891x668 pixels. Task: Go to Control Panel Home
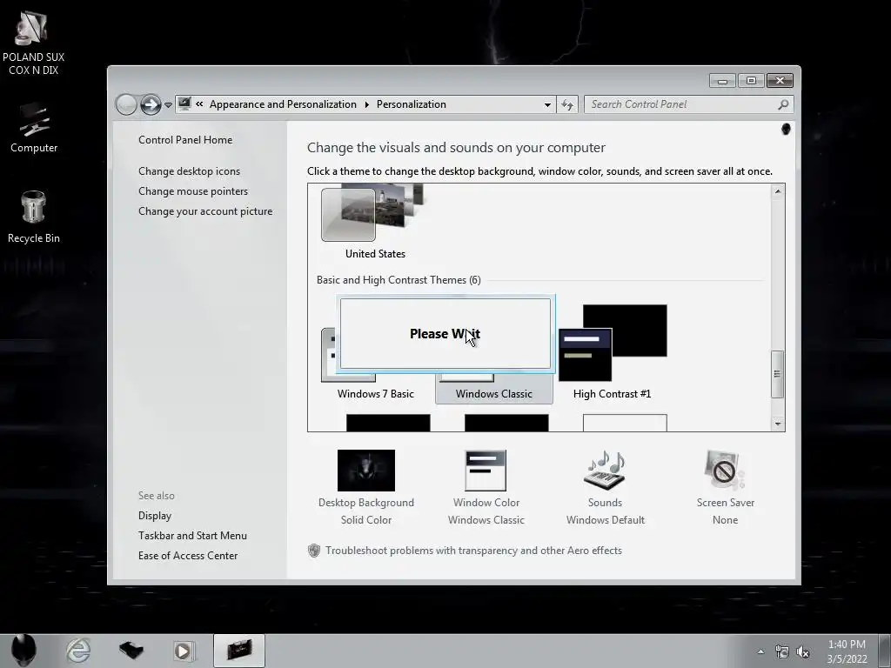point(185,140)
